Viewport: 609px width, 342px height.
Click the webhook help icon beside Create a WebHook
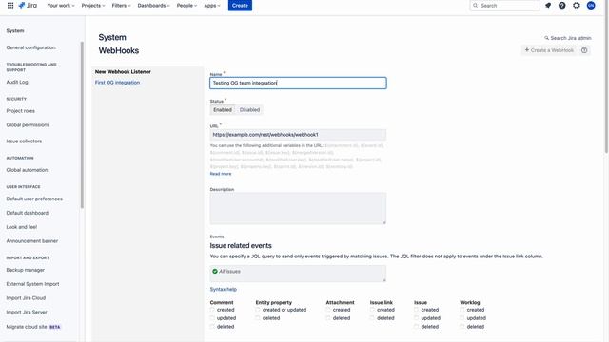click(584, 50)
